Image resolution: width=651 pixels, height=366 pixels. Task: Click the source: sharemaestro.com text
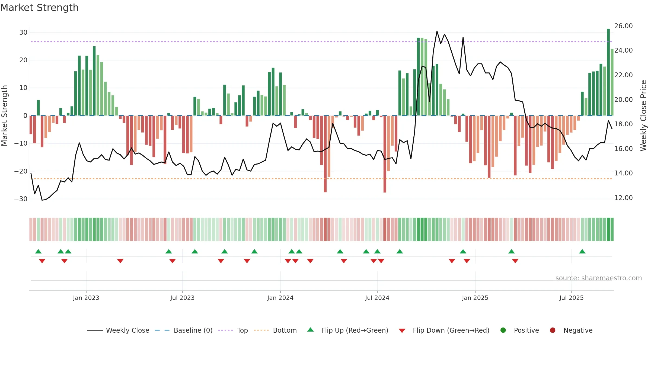(599, 278)
